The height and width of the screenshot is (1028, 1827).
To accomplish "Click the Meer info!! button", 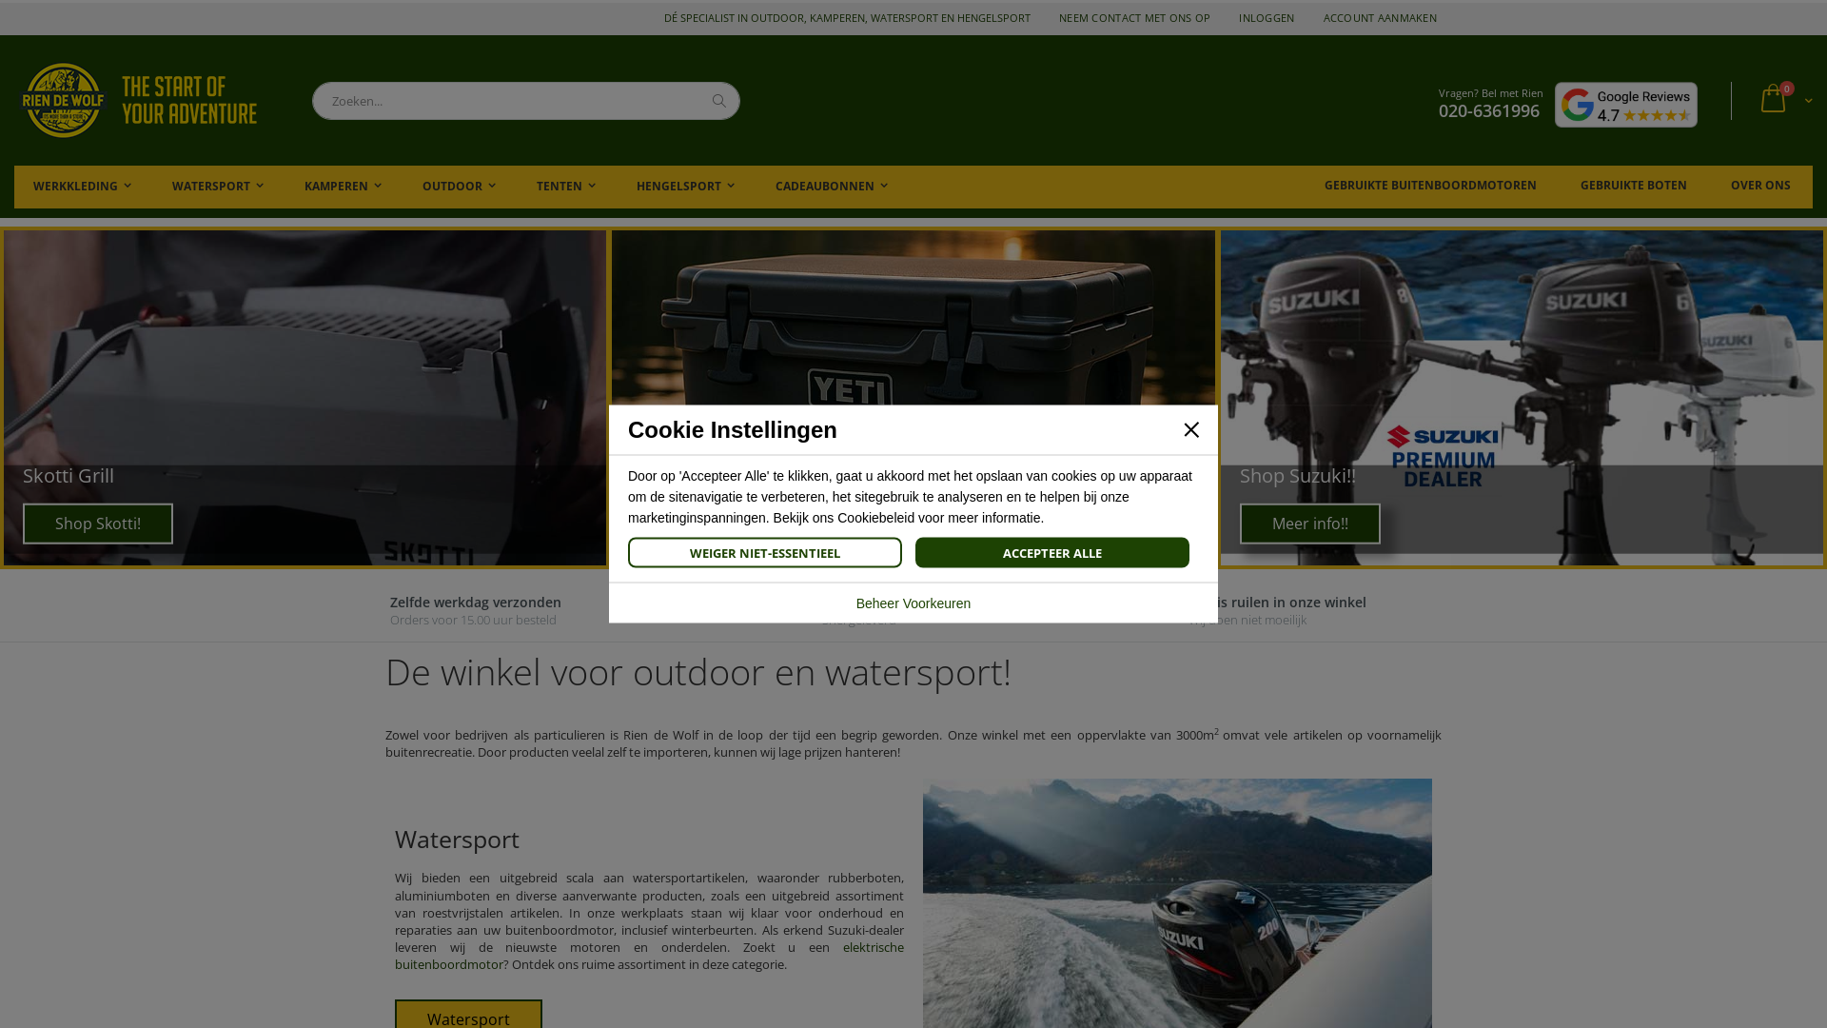I will [x=1309, y=524].
